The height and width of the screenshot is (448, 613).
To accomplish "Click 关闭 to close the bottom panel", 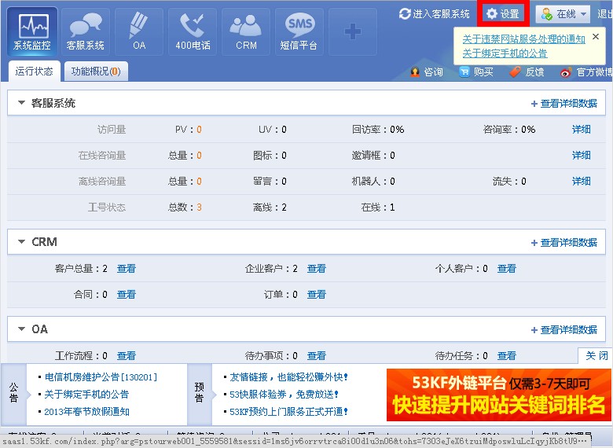I will [596, 356].
